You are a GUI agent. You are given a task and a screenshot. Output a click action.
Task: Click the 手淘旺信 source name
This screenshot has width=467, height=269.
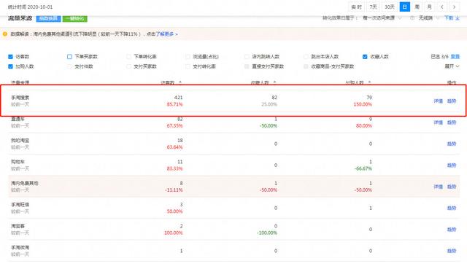[20, 204]
